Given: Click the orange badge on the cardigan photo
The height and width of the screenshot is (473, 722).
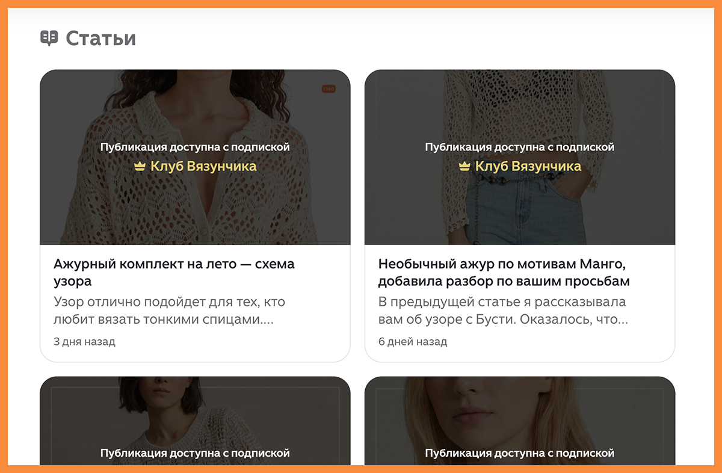Looking at the screenshot, I should pyautogui.click(x=329, y=89).
